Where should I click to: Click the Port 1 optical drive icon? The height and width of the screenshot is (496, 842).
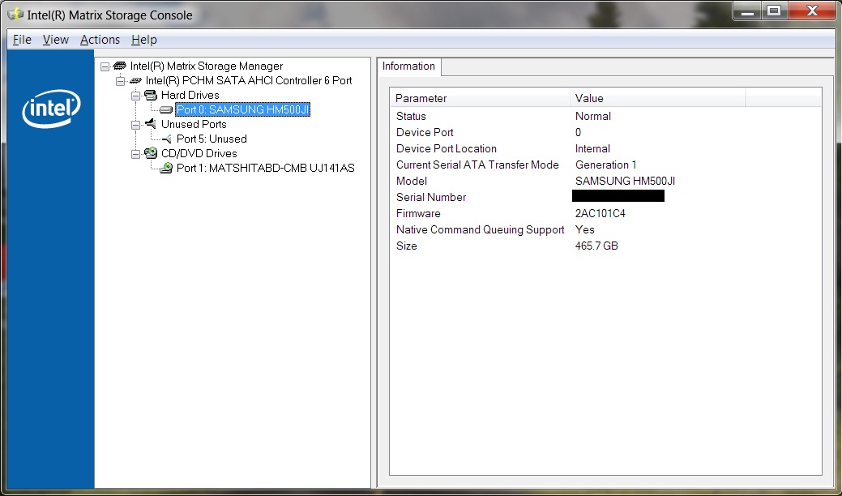tap(166, 168)
